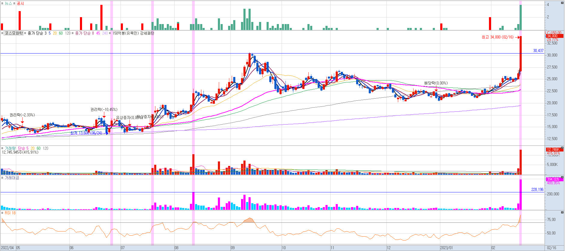Select the green 60 price moving average value

pyautogui.click(x=61, y=33)
